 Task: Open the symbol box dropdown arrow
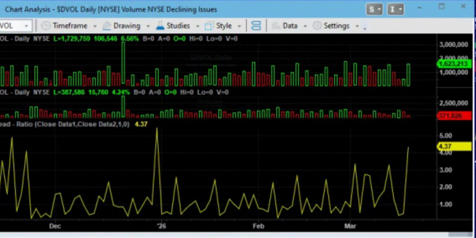[26, 26]
